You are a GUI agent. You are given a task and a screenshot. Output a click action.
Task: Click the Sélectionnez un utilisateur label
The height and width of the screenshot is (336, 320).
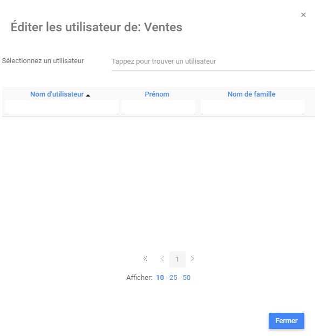[x=43, y=61]
